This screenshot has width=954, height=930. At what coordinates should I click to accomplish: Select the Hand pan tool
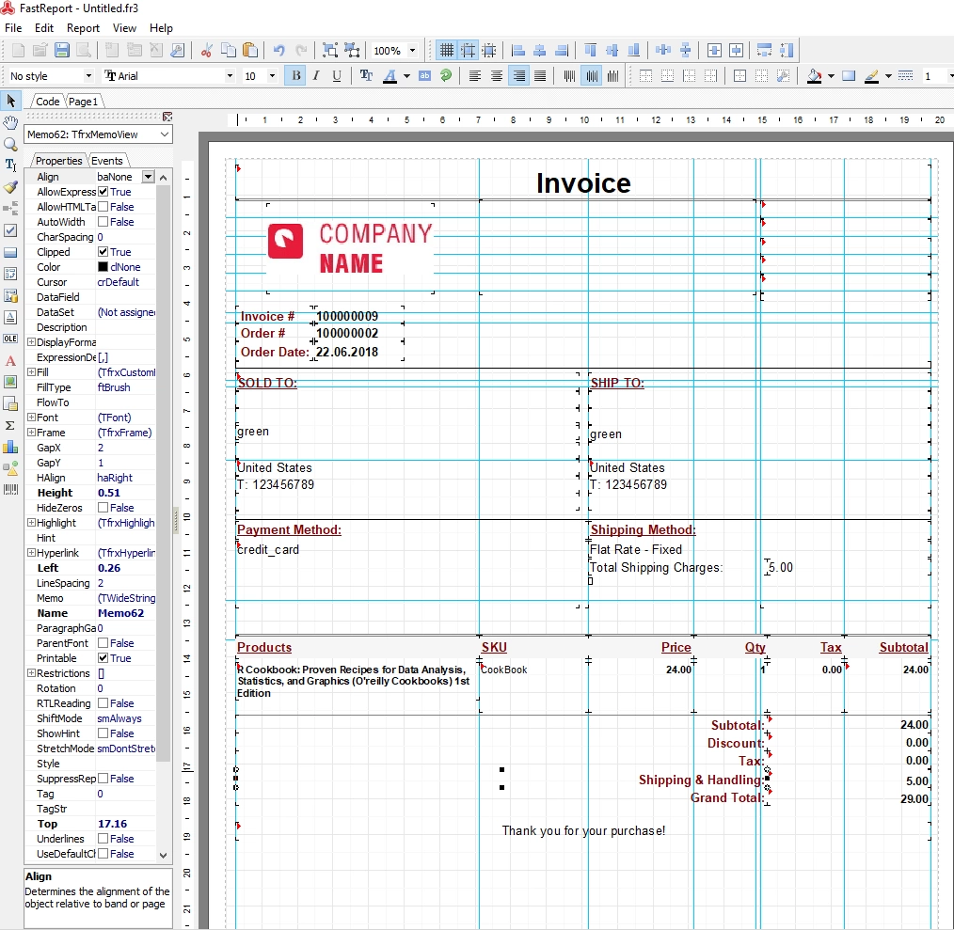click(x=10, y=122)
